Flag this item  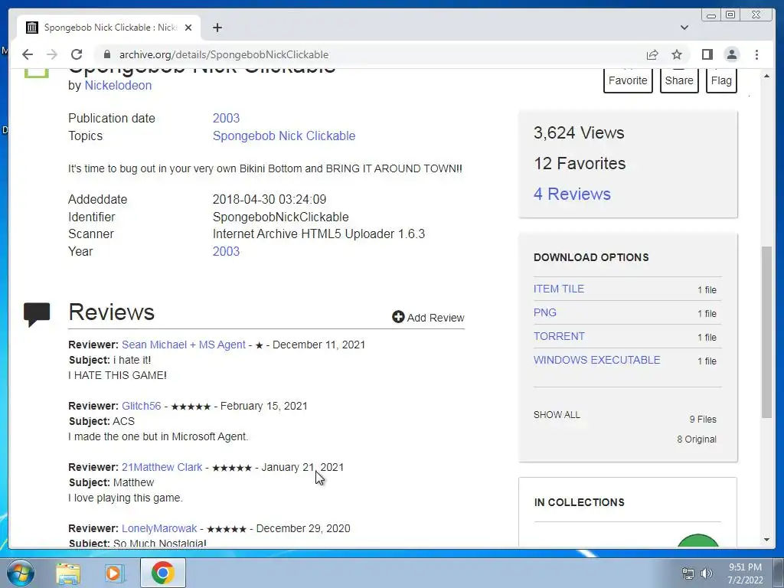click(721, 80)
